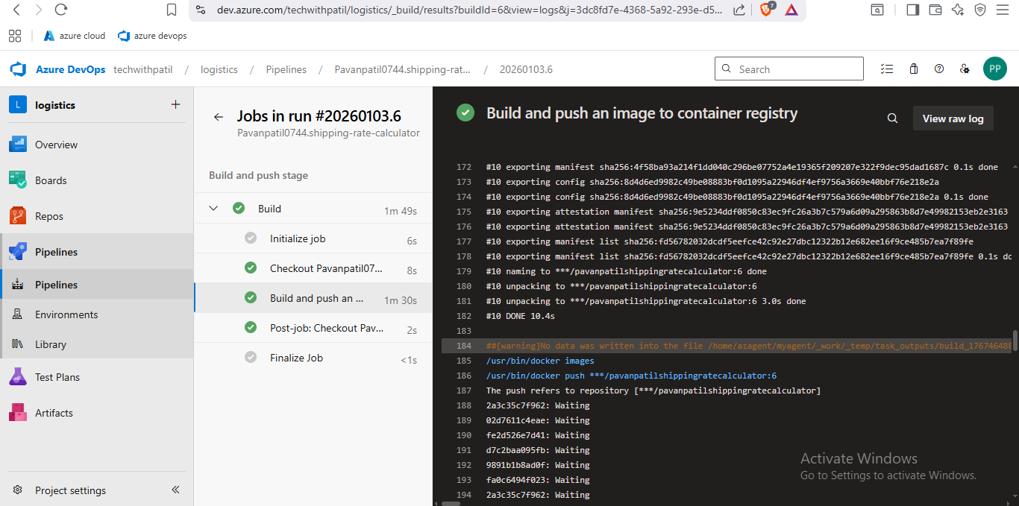Select the Finalize Job step
Viewport: 1019px width, 506px height.
296,358
